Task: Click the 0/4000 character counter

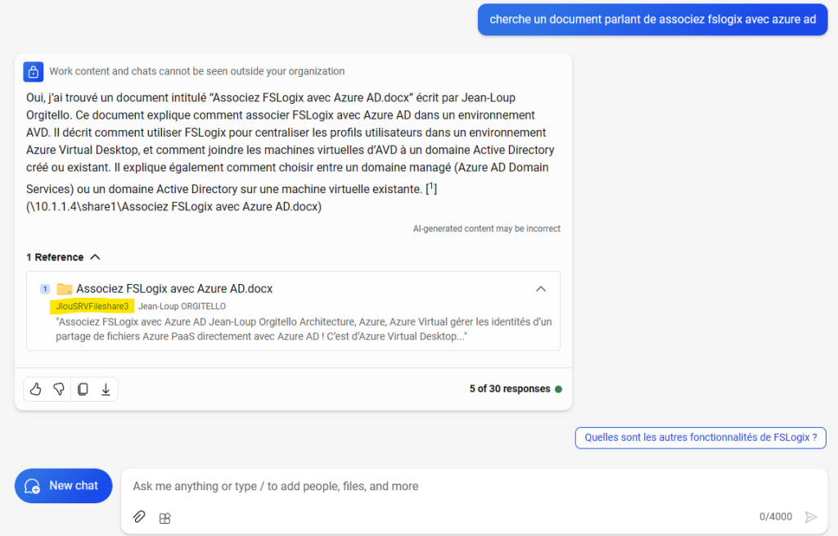Action: coord(776,516)
